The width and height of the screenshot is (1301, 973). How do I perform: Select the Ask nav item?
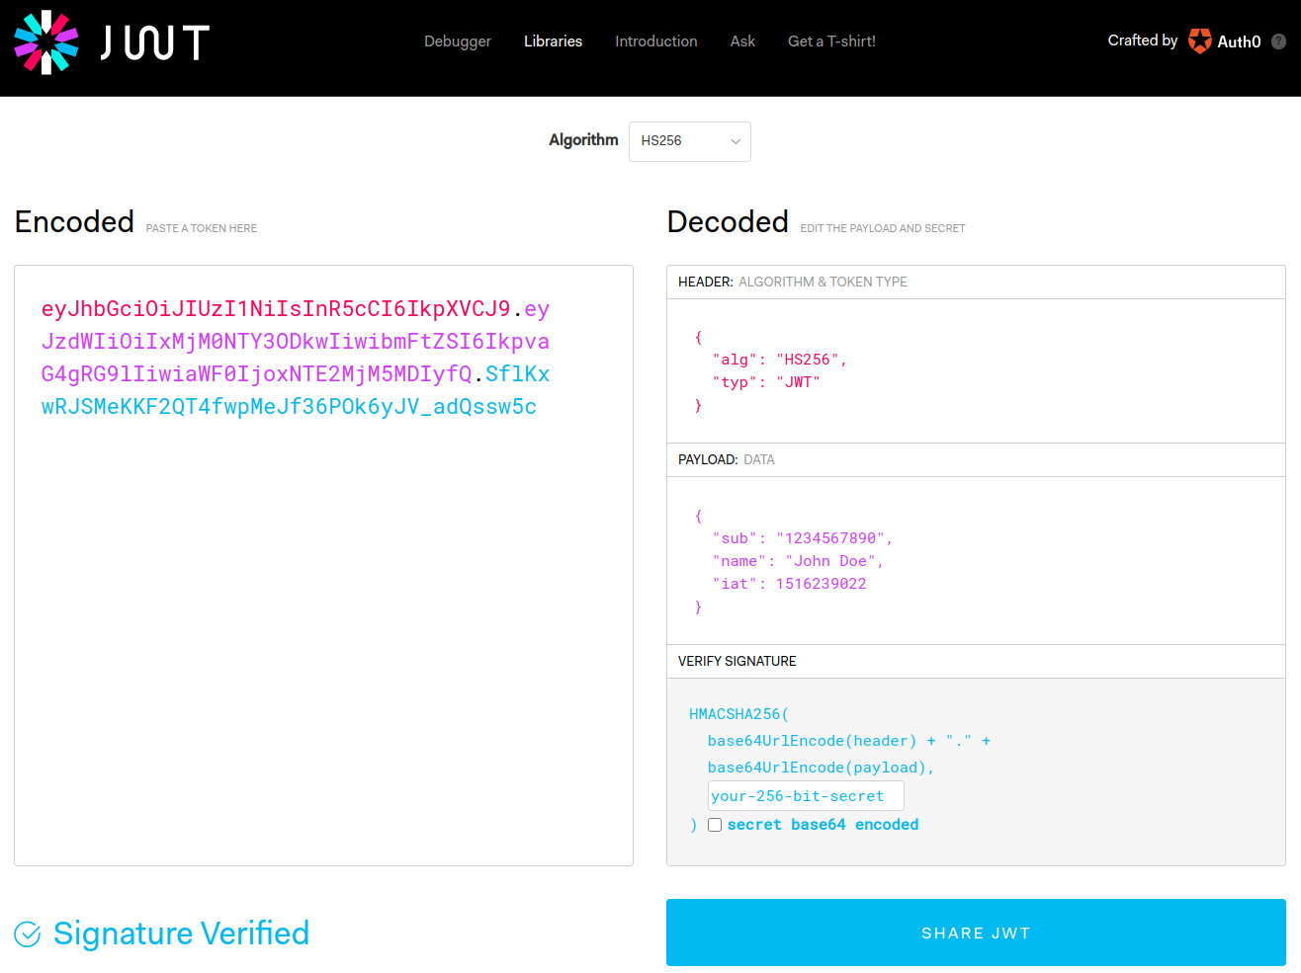[742, 41]
